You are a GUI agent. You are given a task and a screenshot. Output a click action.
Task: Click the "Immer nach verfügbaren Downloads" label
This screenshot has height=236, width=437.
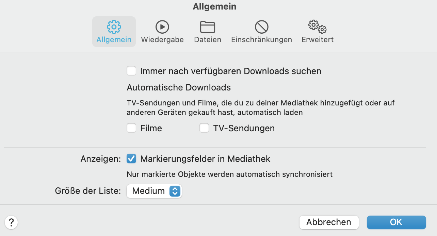click(x=231, y=71)
